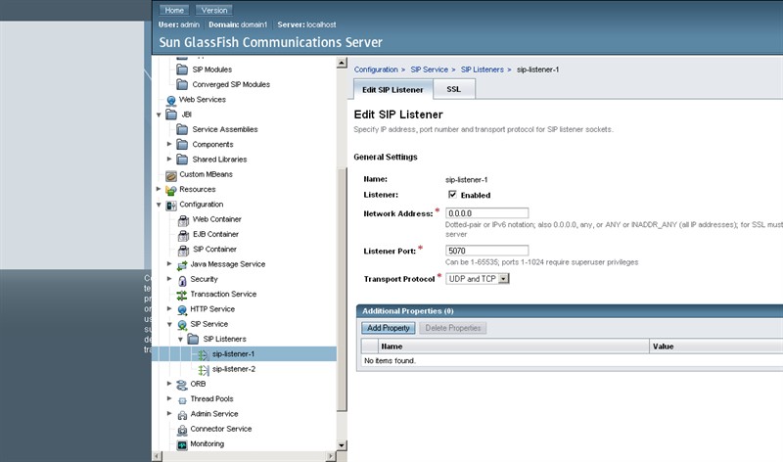The image size is (783, 462).
Task: Click the Thread Pools icon
Action: point(182,400)
